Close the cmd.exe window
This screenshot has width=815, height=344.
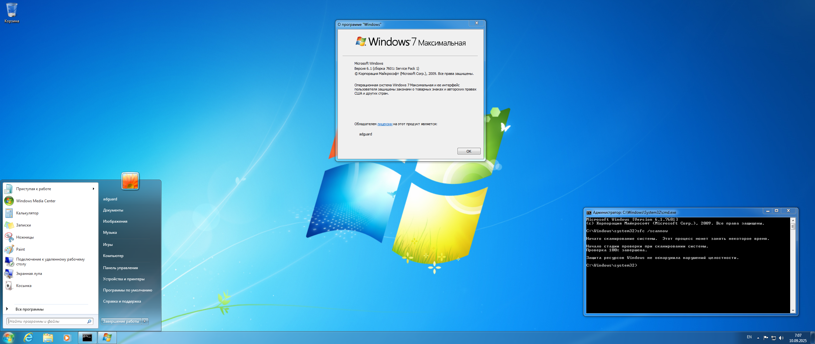point(788,211)
